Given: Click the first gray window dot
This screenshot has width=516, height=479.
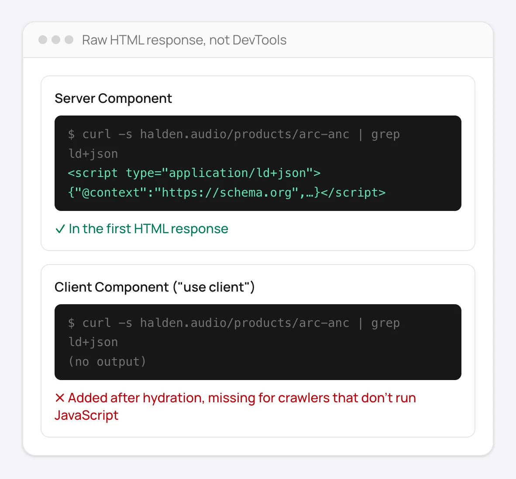Looking at the screenshot, I should coord(43,40).
